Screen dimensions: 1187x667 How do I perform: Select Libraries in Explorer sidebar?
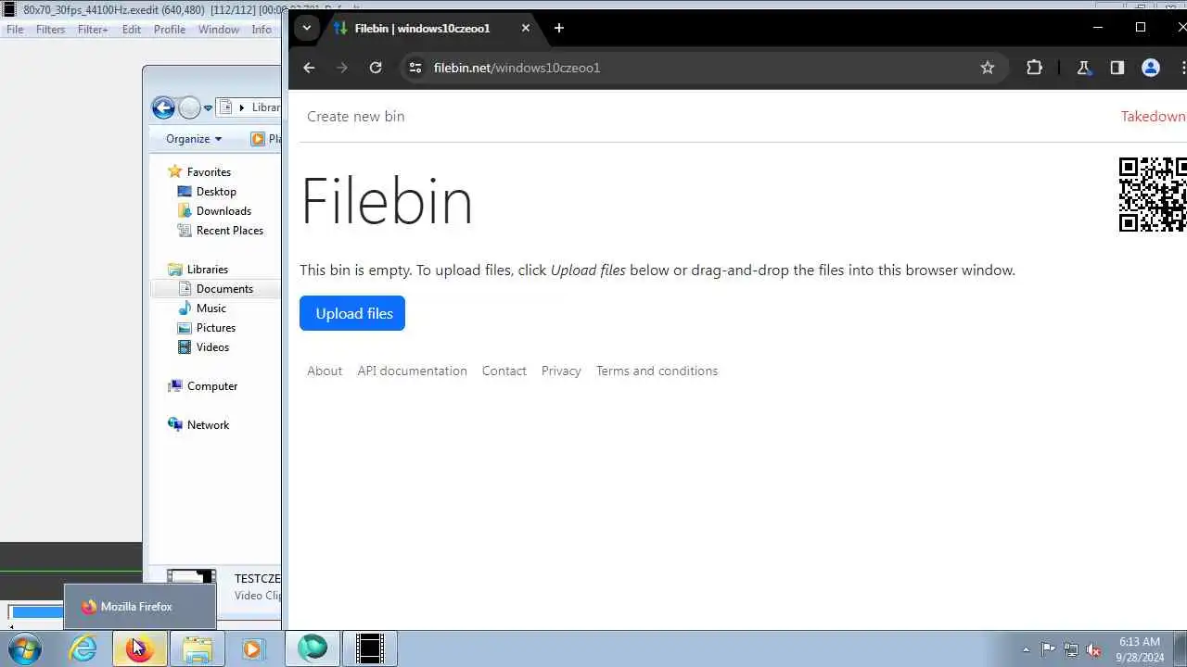[x=208, y=270]
